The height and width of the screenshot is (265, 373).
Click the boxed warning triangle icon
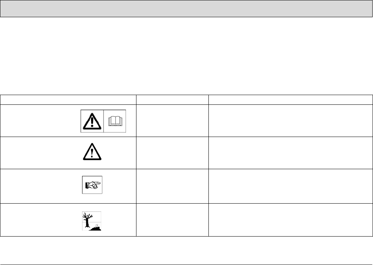pyautogui.click(x=92, y=121)
